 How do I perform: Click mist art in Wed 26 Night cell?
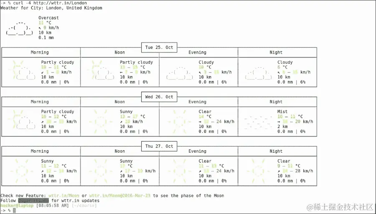pyautogui.click(x=258, y=123)
